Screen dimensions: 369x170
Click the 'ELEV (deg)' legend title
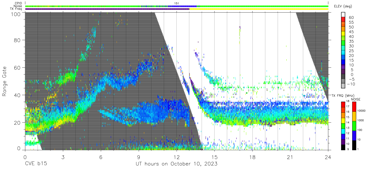(343, 6)
